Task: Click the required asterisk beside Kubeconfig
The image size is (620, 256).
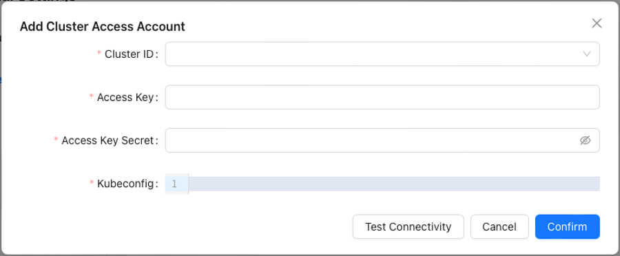Action: pos(92,184)
